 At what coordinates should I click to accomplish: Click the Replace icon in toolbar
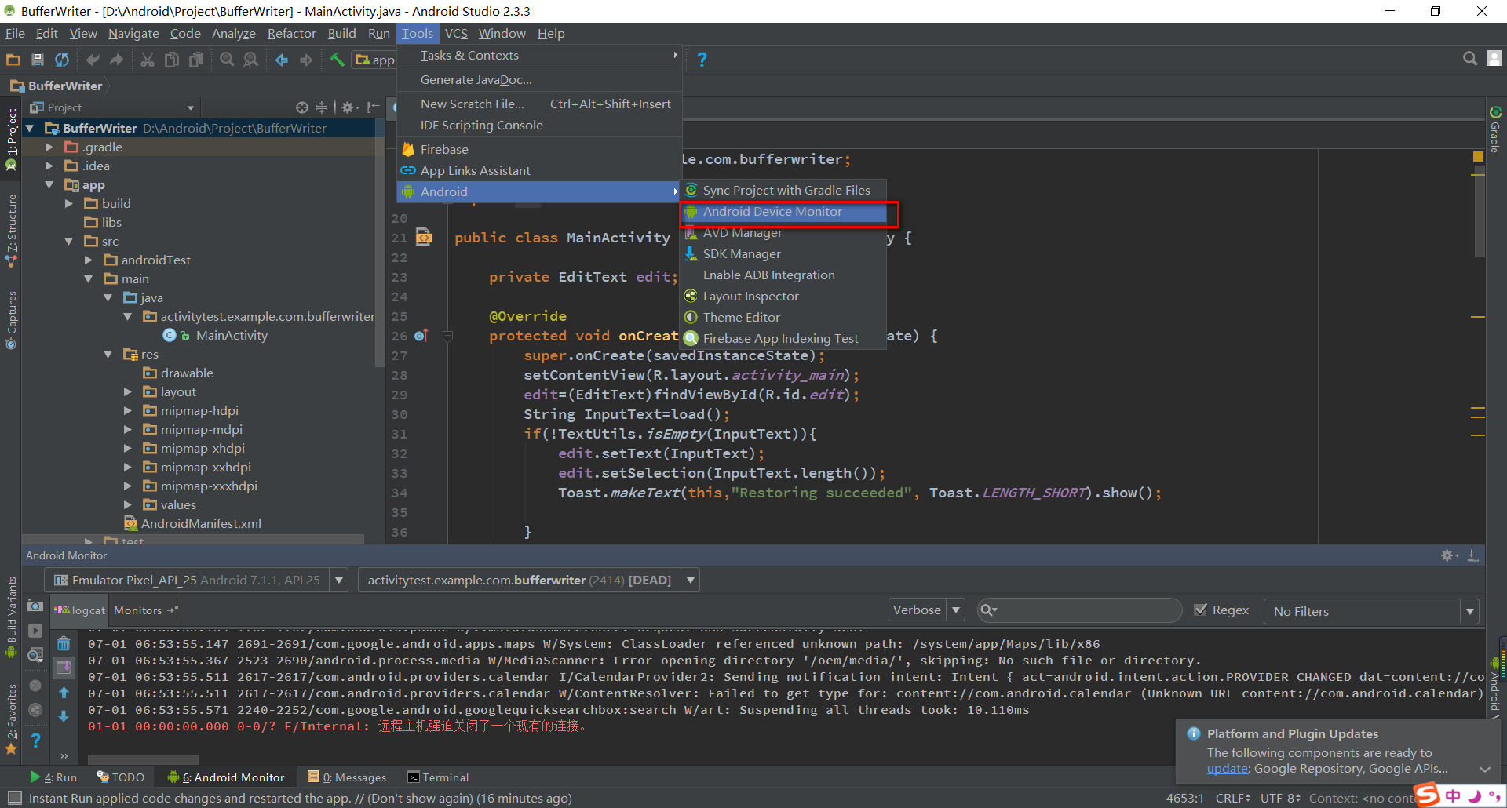click(251, 60)
